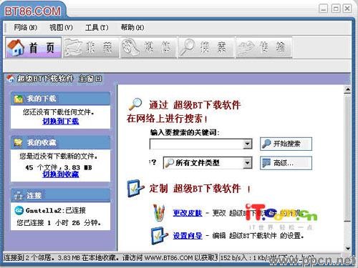Click the magnifier icon beside search heading
358x268 pixels.
[135, 104]
